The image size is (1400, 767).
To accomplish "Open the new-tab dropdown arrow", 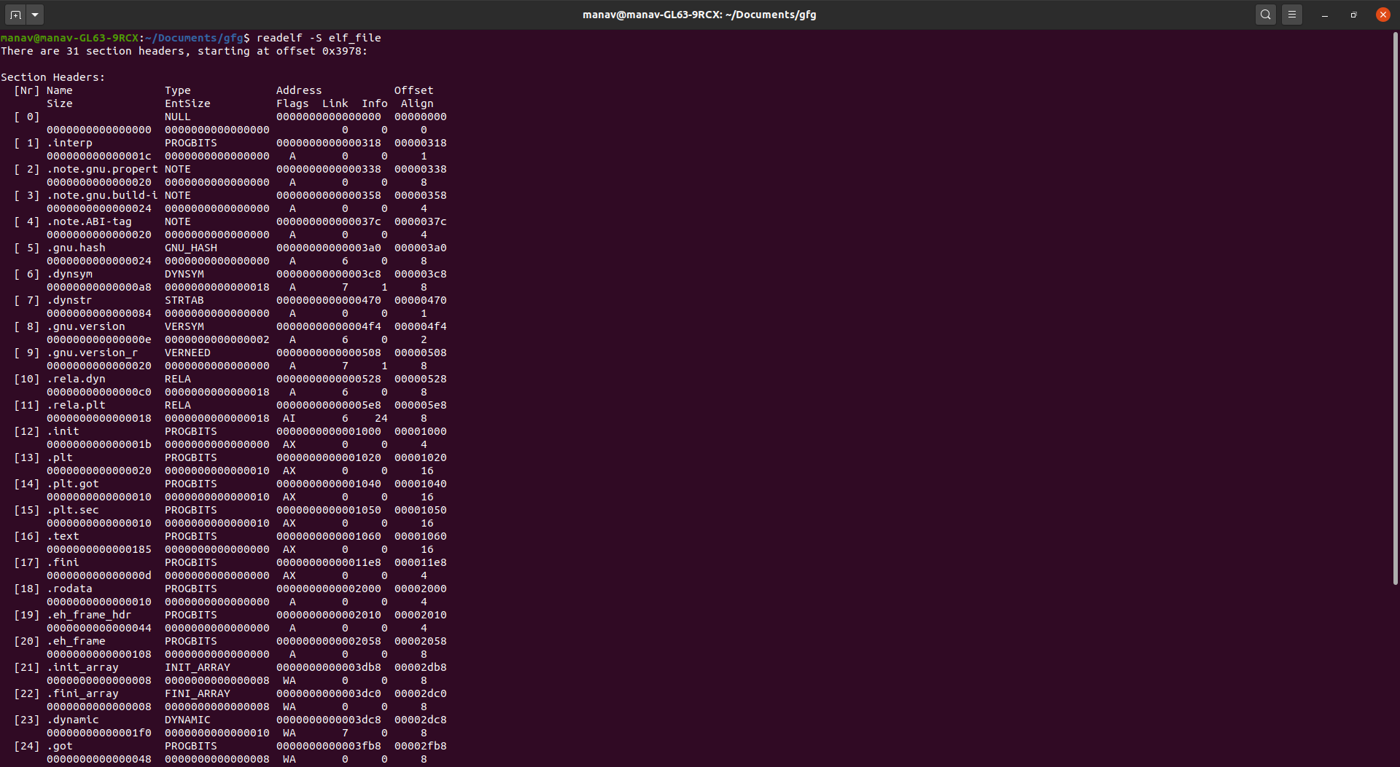I will [x=35, y=15].
